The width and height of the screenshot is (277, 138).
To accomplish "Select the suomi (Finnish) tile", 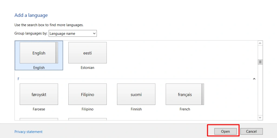I will pos(136,94).
